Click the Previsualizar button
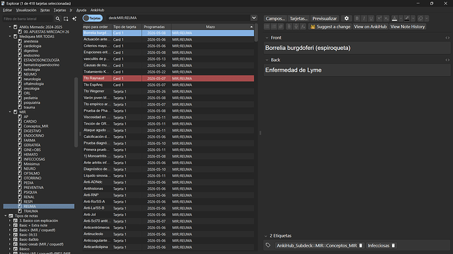The width and height of the screenshot is (453, 254). (x=324, y=18)
